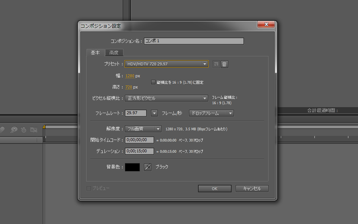
Task: Confirm the settings with the OK button
Action: click(215, 189)
